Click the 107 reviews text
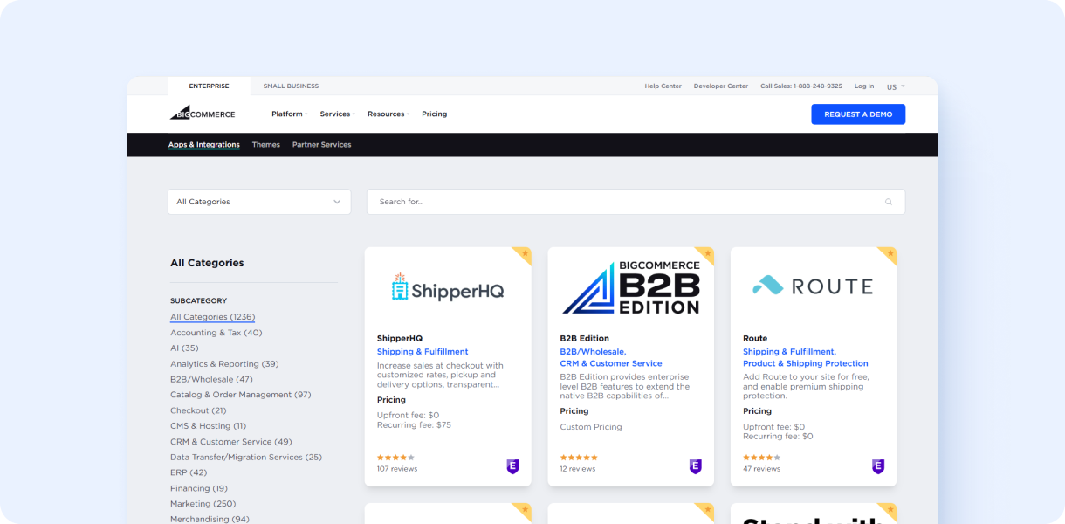The image size is (1065, 524). click(397, 469)
